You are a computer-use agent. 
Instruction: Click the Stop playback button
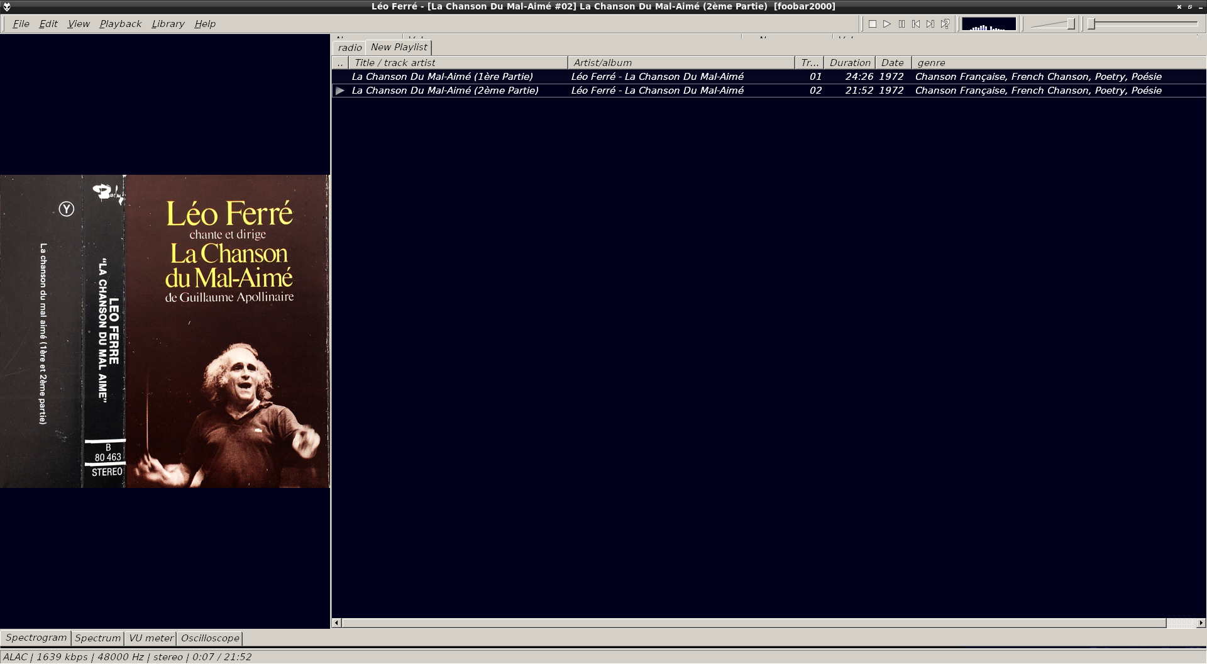pos(873,24)
